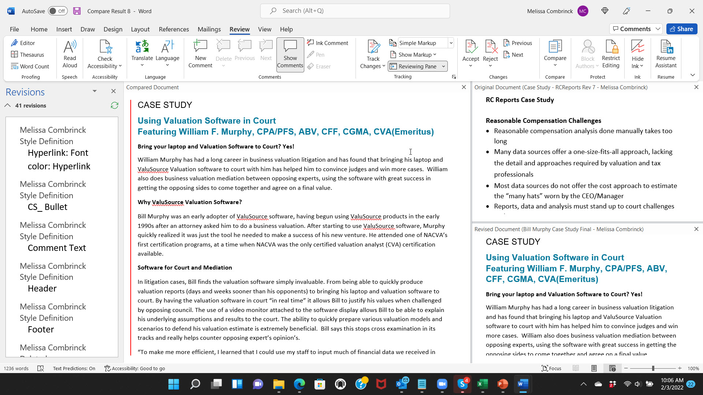Toggle AutoSave off switch
703x395 pixels.
(x=57, y=11)
